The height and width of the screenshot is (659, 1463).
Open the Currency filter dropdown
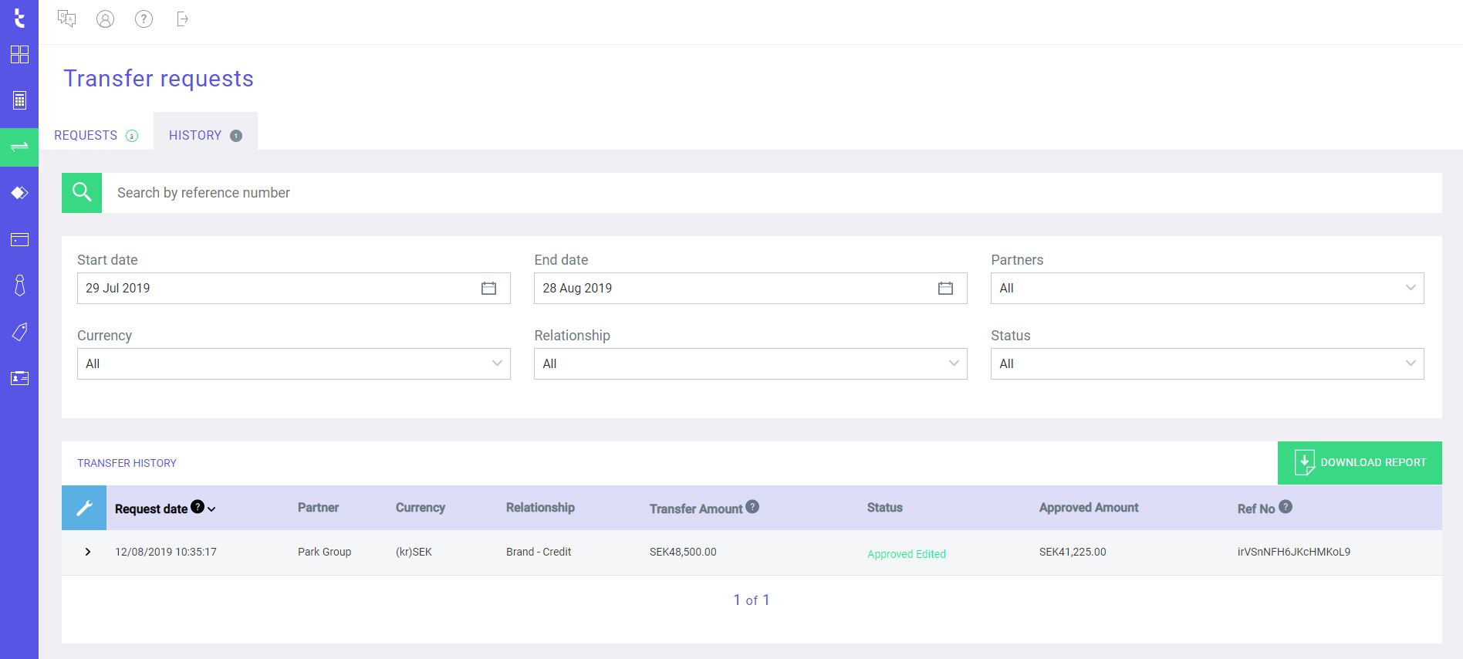click(293, 364)
